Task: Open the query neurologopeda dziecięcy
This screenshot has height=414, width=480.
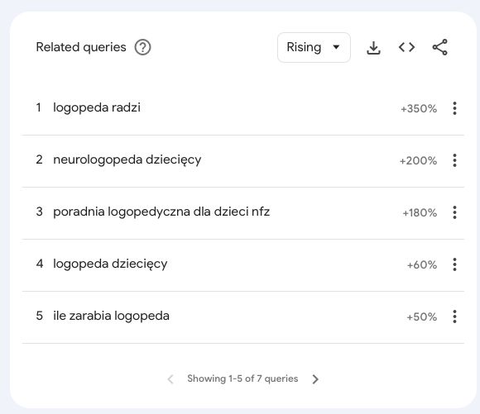Action: pos(127,160)
